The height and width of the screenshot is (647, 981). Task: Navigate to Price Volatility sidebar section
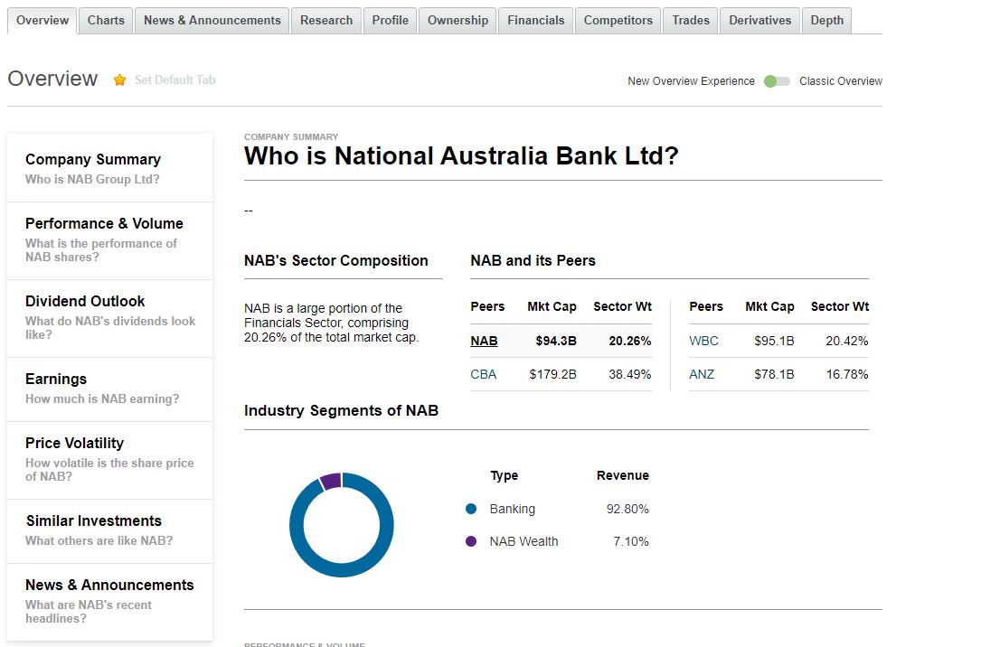110,460
